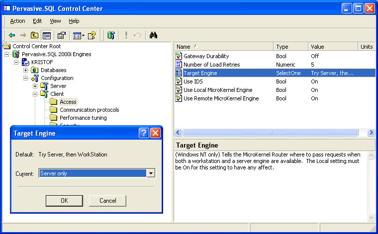This screenshot has width=378, height=234.
Task: Click the description pane scroll down arrow
Action: click(x=371, y=218)
